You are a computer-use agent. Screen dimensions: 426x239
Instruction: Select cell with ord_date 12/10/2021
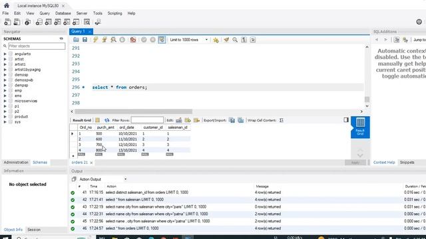(x=128, y=145)
